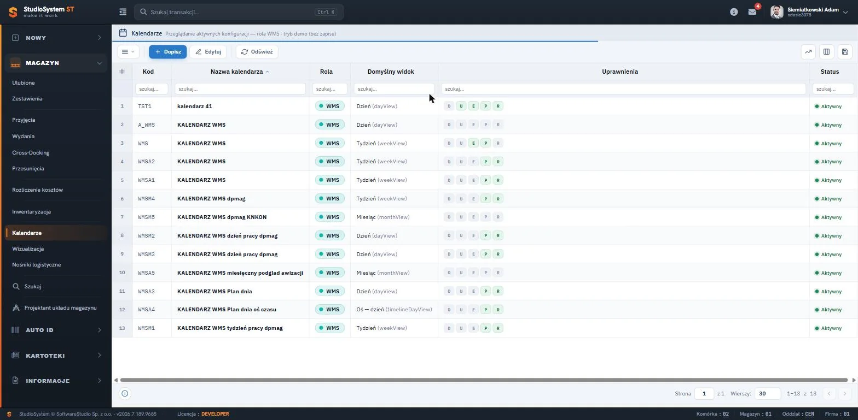
Task: Click the Projektant układu magazynu icon
Action: tap(16, 308)
